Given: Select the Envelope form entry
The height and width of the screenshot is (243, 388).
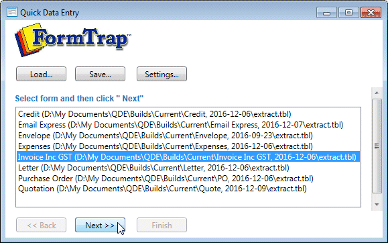Looking at the screenshot, I should [x=188, y=136].
